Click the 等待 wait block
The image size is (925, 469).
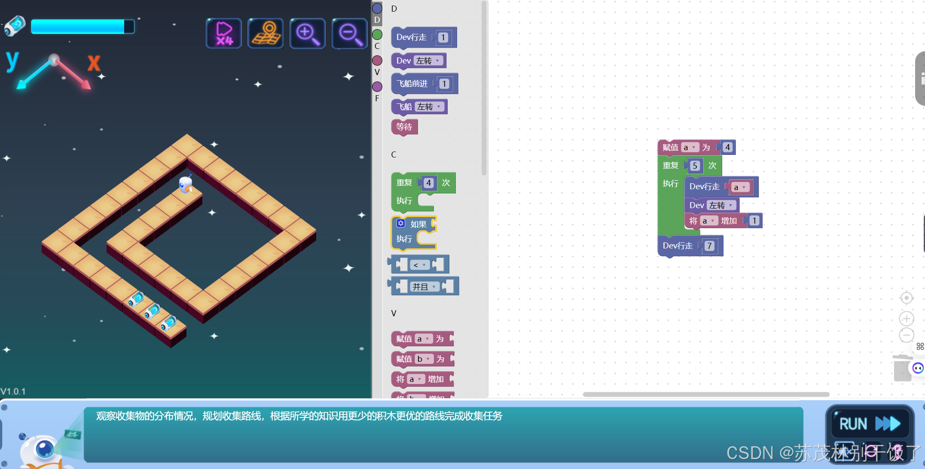coord(404,127)
